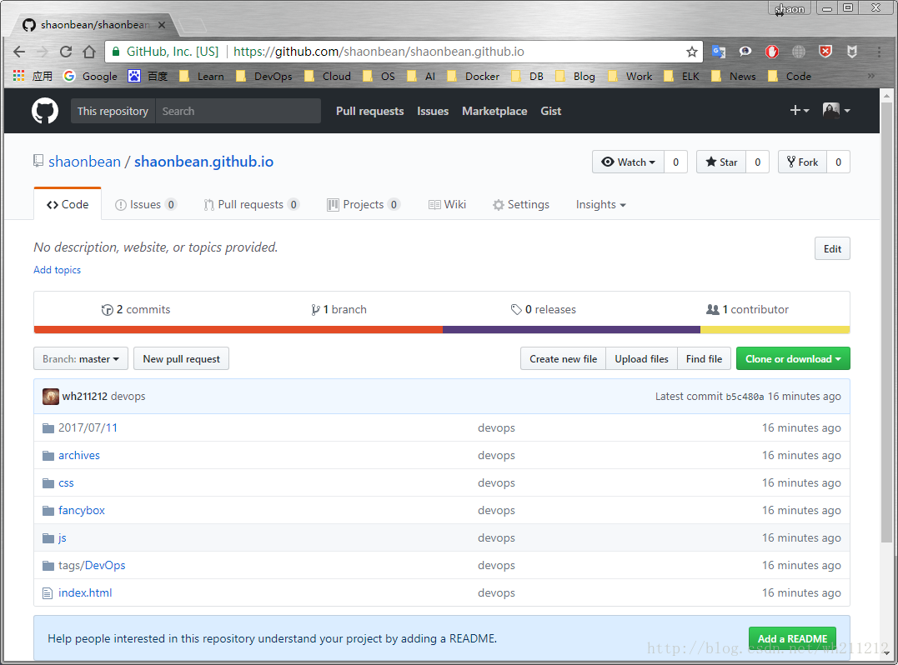Click the folder icon beside the archives directory
898x665 pixels.
coord(48,455)
